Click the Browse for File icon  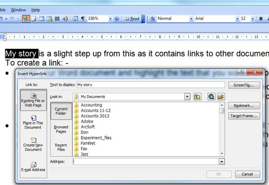221,97
